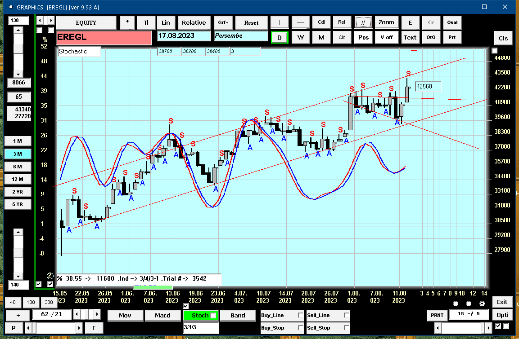Click the down arrow under the 130 field
The width and height of the screenshot is (519, 339).
click(x=18, y=74)
